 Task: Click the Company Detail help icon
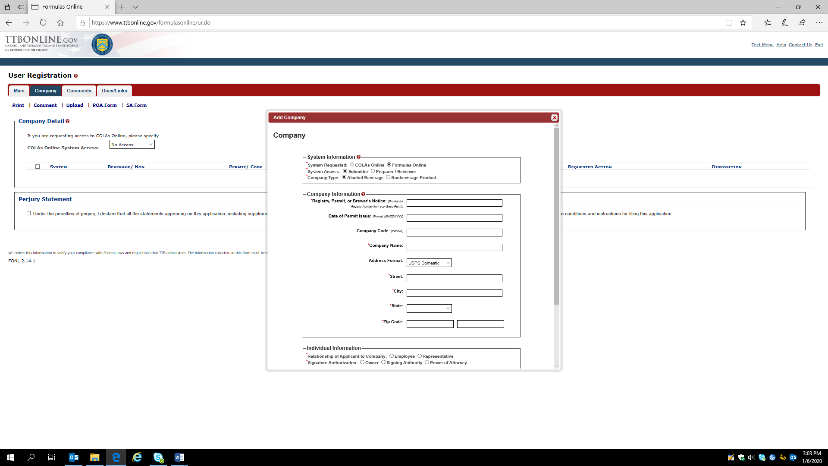[x=67, y=121]
